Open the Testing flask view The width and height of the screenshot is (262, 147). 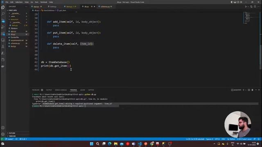click(3, 47)
